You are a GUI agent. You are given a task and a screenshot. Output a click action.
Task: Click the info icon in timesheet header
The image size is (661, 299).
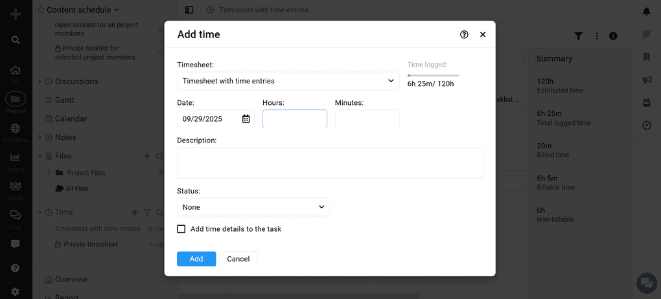613,36
